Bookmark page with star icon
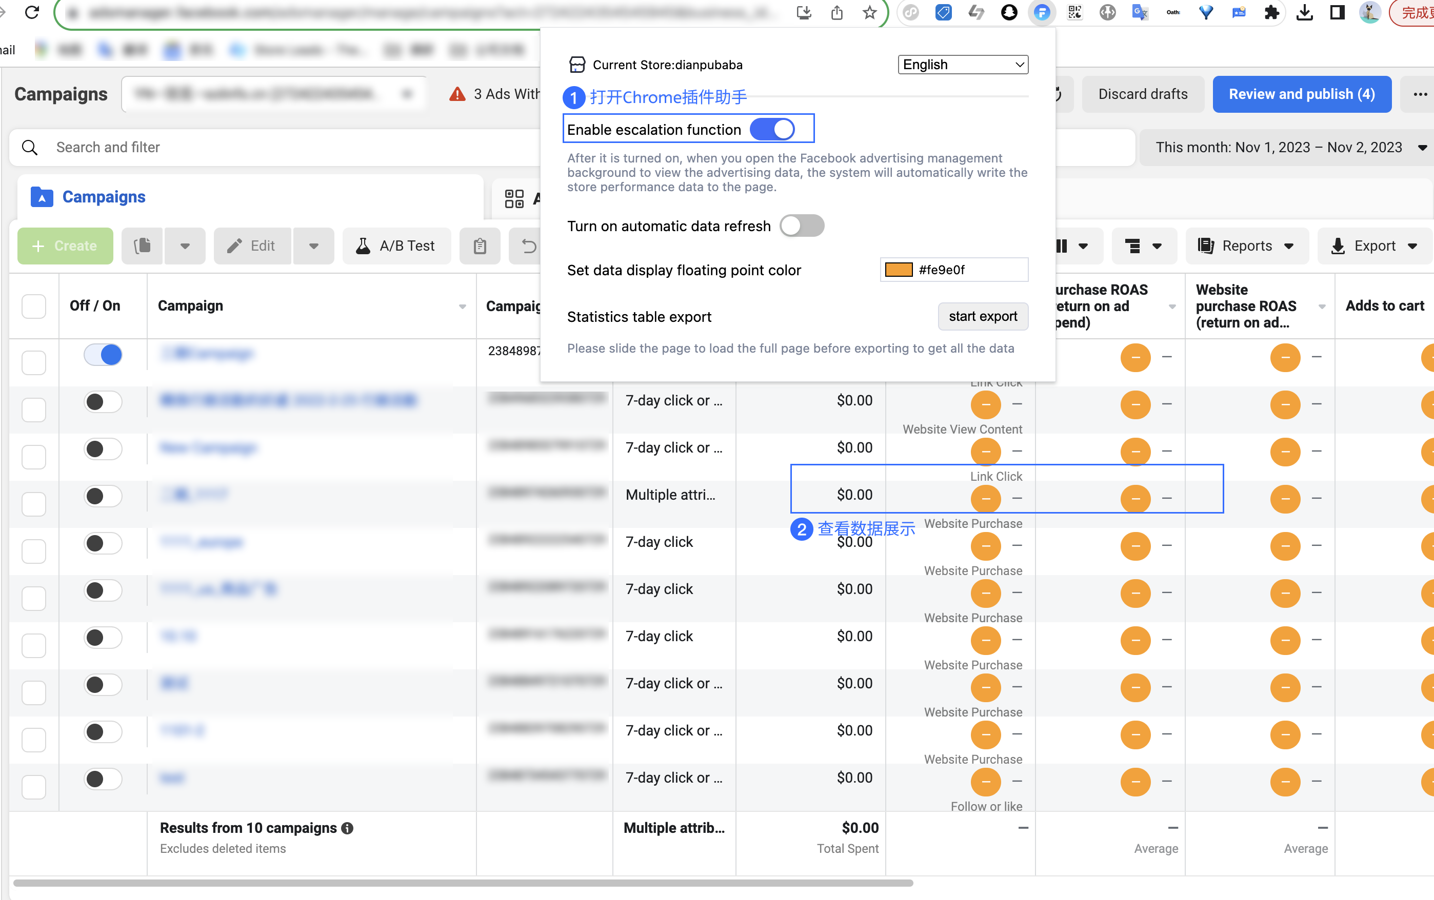This screenshot has width=1434, height=900. click(x=869, y=12)
